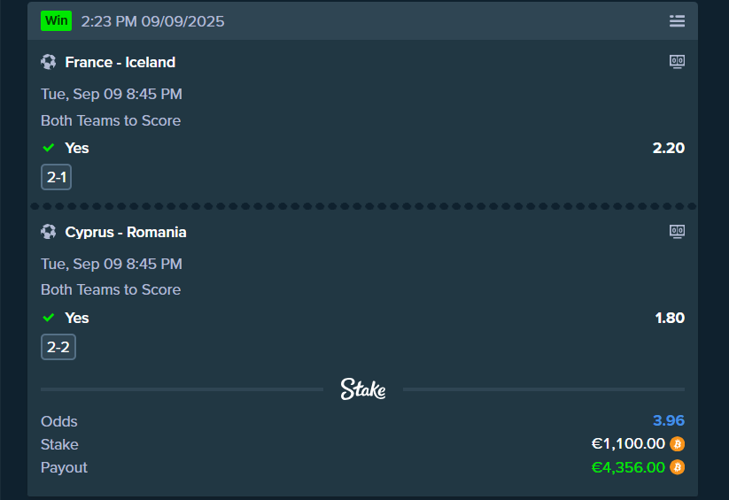Open the France - Iceland scoreboard icon

677,62
